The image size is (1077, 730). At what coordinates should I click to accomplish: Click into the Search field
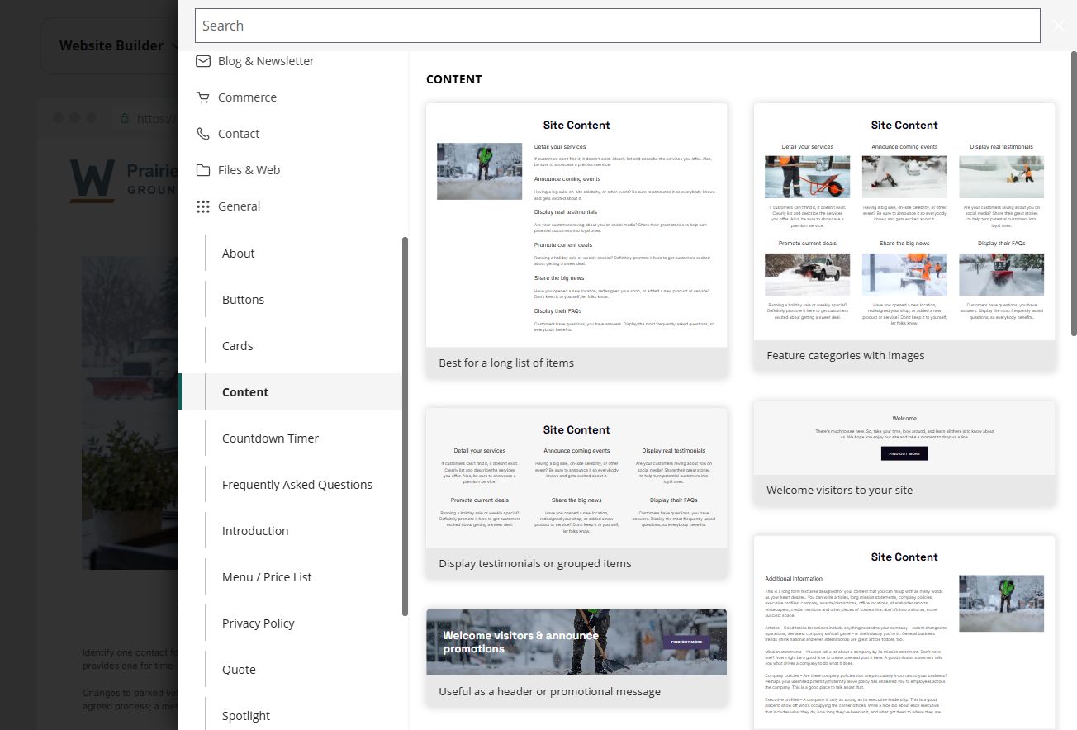[617, 26]
